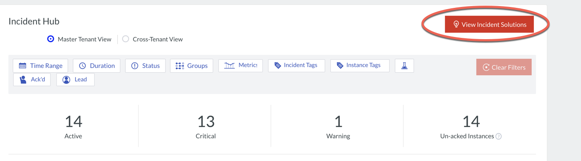Viewport: 581px width, 161px height.
Task: Click the clock icon on Duration filter
Action: (x=82, y=66)
